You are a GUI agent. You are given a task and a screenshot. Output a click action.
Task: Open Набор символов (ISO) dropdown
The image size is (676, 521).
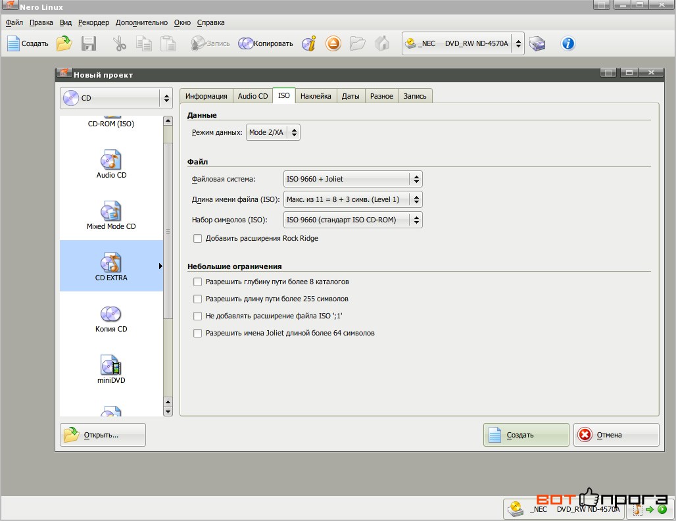click(352, 220)
